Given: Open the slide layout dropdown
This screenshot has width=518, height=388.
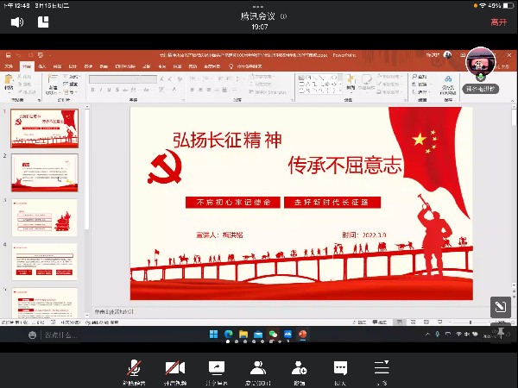Looking at the screenshot, I should click(72, 77).
